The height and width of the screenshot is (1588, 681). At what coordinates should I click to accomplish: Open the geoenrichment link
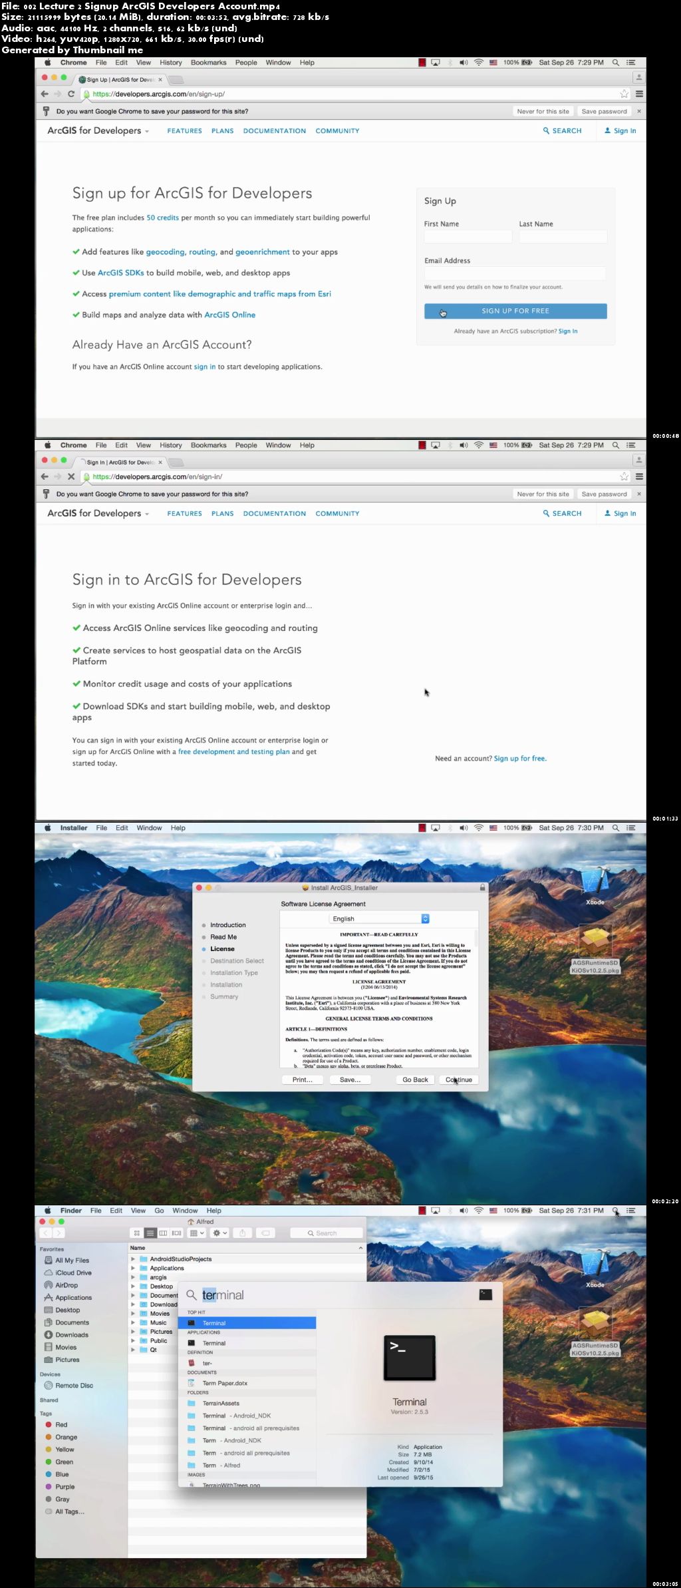pos(263,252)
